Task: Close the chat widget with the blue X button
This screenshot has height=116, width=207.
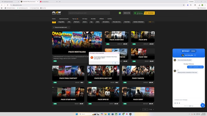Action: 203,105
